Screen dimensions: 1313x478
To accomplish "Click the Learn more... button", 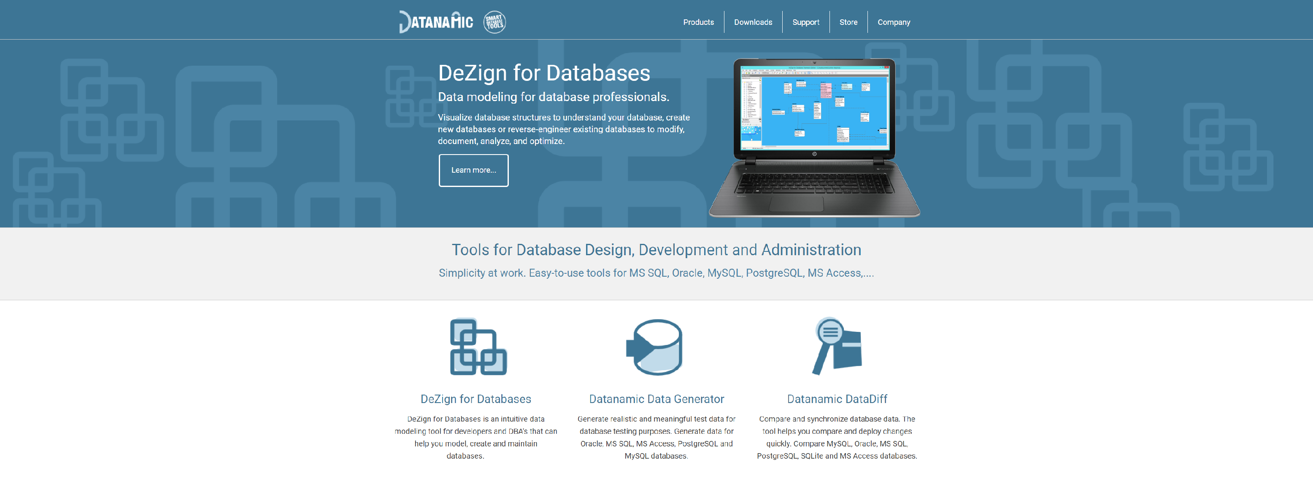I will coord(473,170).
